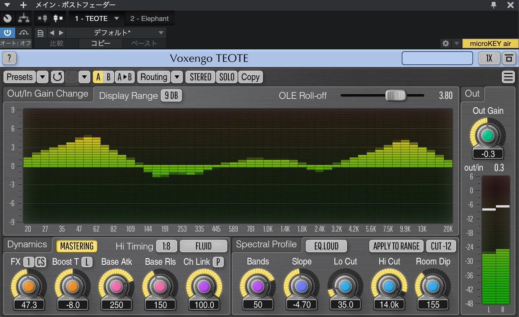Click the redo arrow icon
Viewport: 519px width, 317px height.
tap(71, 77)
